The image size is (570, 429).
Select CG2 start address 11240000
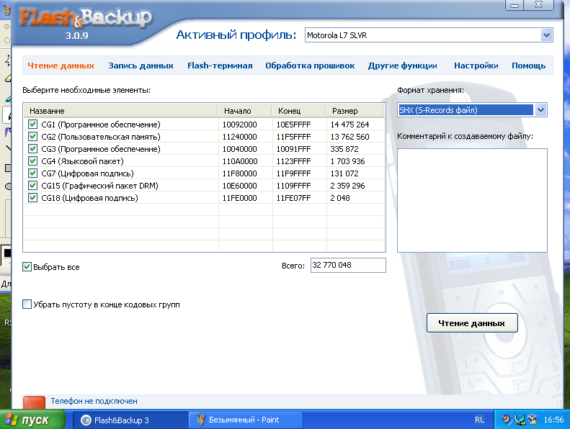(239, 137)
